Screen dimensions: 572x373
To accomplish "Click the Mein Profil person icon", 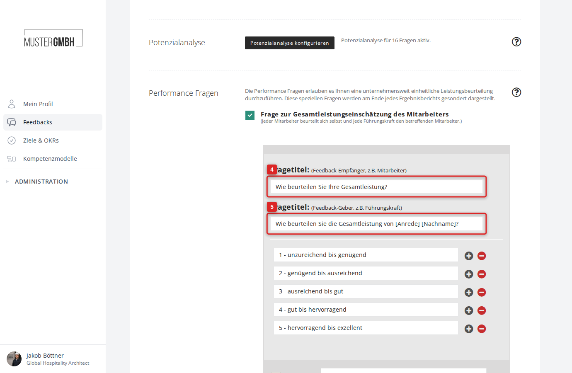I will click(12, 104).
